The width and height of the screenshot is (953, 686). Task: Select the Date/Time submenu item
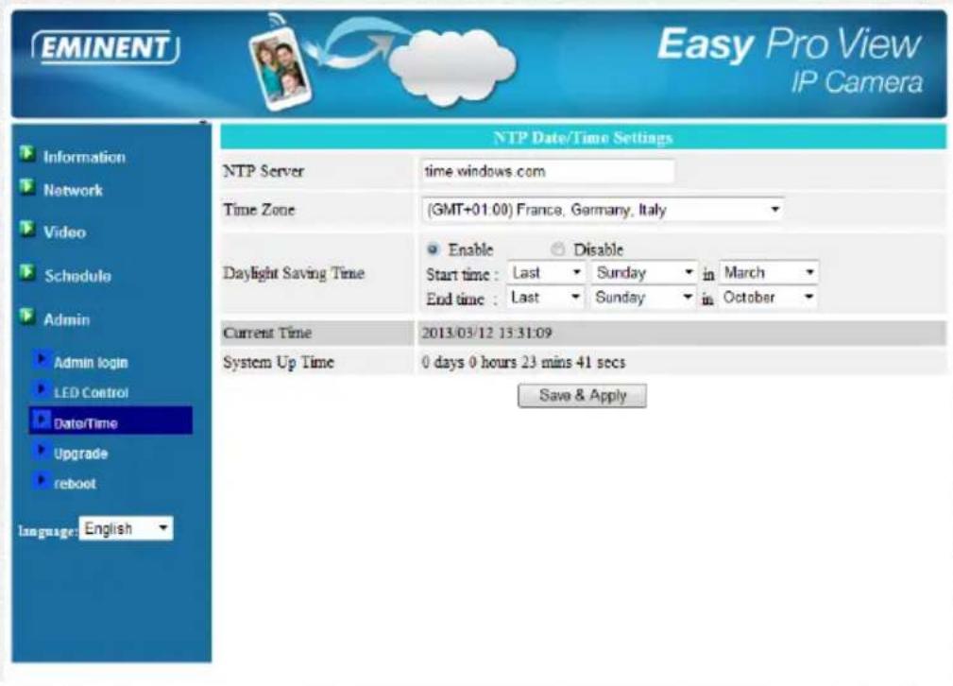click(x=111, y=420)
